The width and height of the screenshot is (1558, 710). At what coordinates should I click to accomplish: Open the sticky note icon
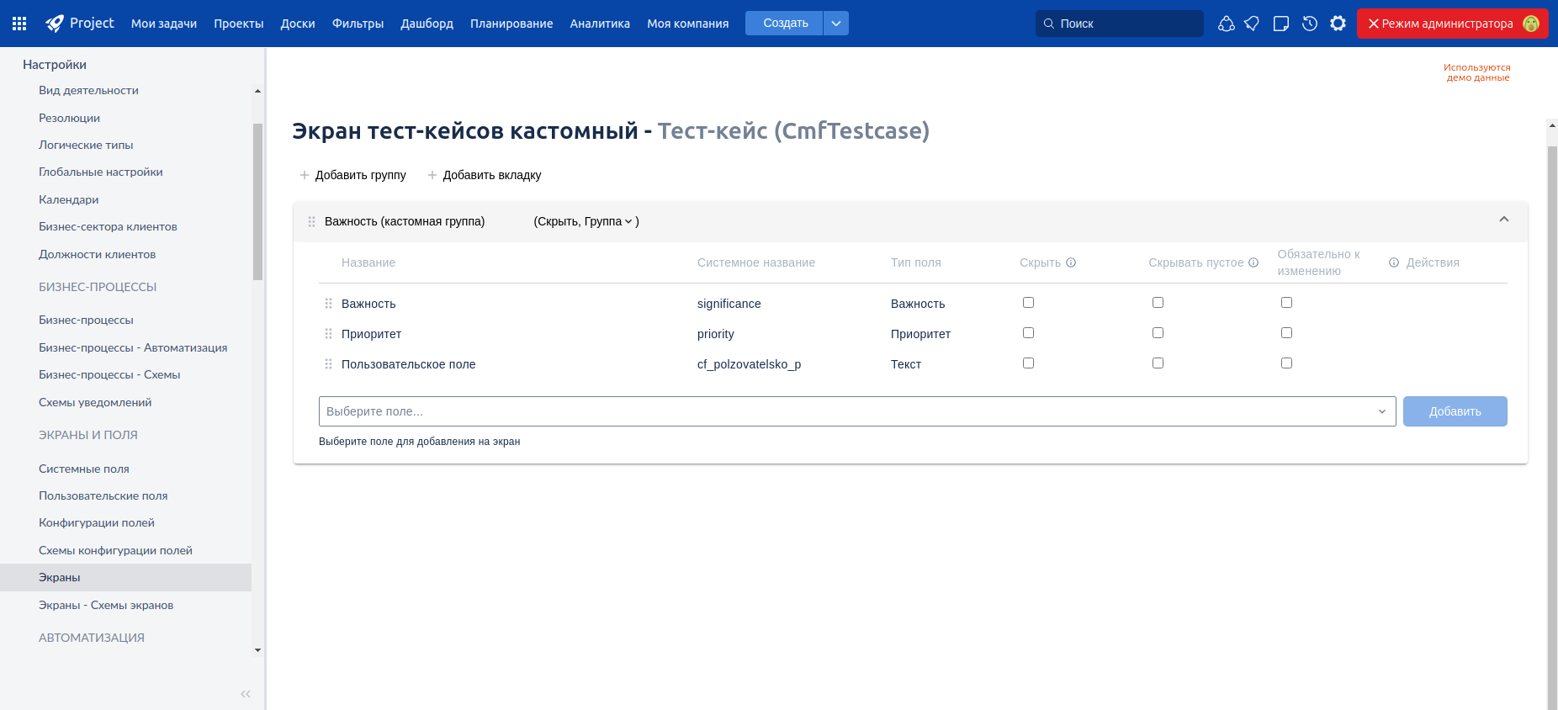[1281, 24]
